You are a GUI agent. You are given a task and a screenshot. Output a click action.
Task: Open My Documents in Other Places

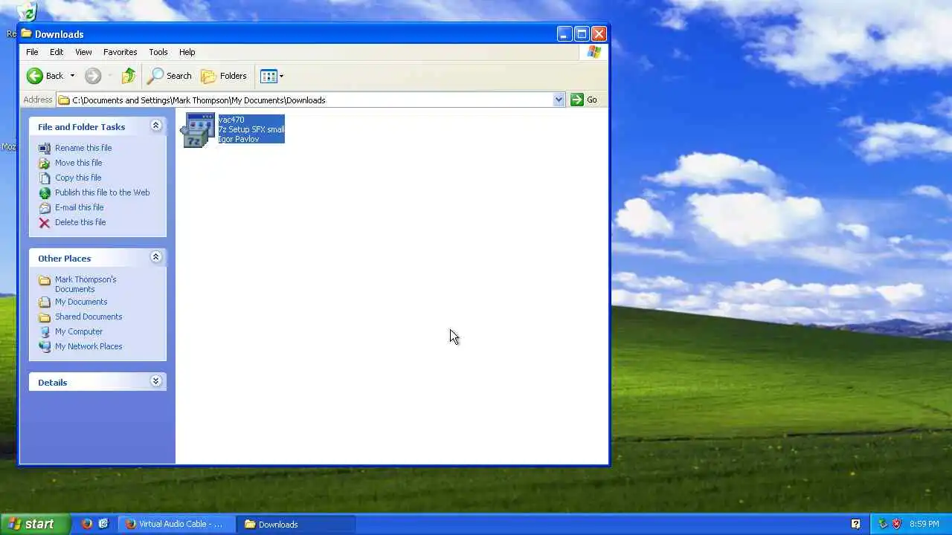81,302
